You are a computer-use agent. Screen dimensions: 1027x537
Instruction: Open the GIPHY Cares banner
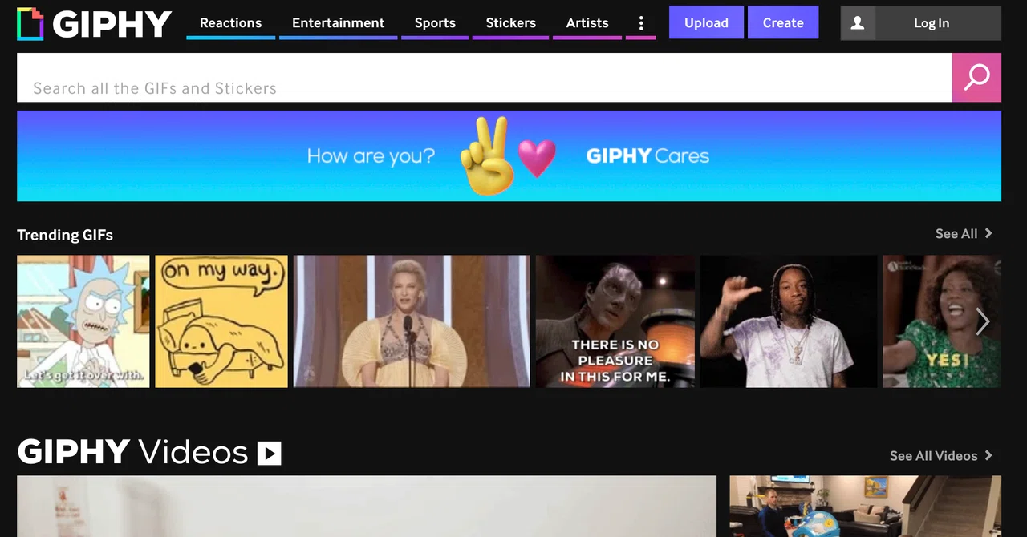pos(509,155)
